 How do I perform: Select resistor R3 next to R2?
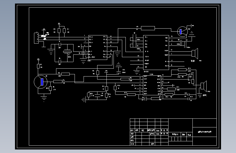[x=64, y=30]
